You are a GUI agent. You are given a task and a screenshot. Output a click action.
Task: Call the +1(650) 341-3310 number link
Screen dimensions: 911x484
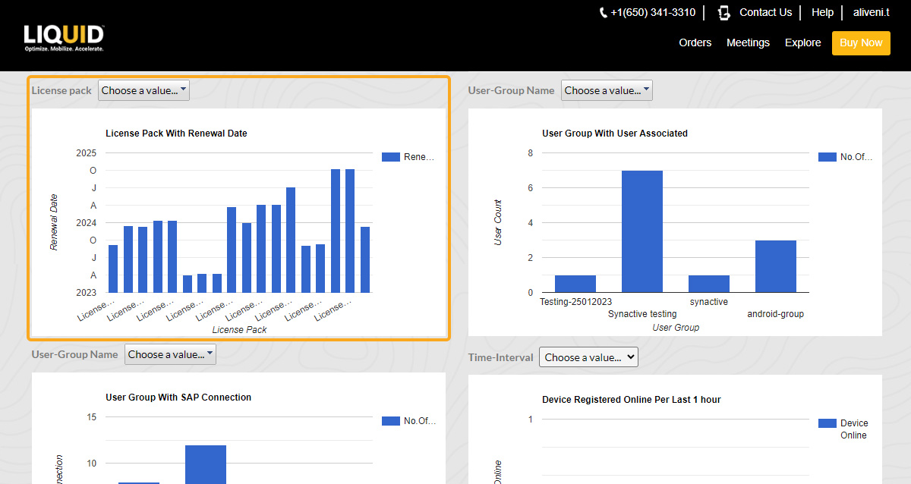pos(653,13)
